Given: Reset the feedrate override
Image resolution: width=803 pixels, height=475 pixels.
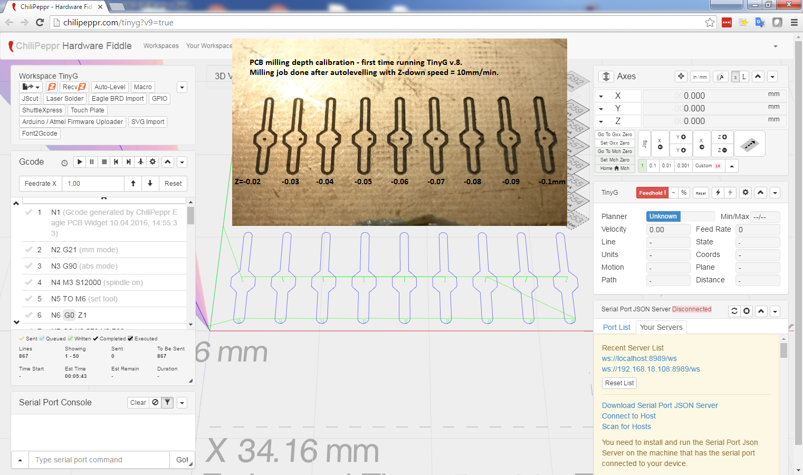Looking at the screenshot, I should (173, 184).
